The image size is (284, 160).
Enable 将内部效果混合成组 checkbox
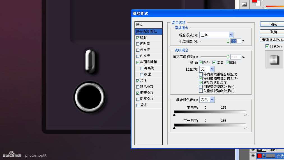tap(201, 74)
